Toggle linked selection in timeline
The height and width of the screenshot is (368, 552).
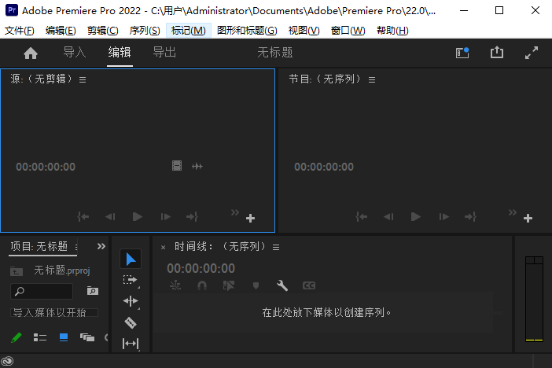pos(229,285)
